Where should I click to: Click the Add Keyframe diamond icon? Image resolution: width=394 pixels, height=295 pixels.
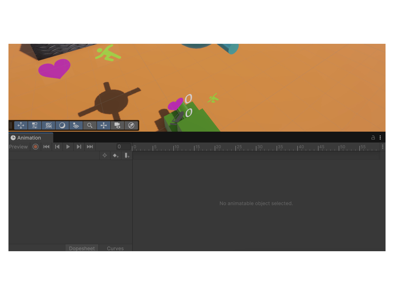coord(115,156)
